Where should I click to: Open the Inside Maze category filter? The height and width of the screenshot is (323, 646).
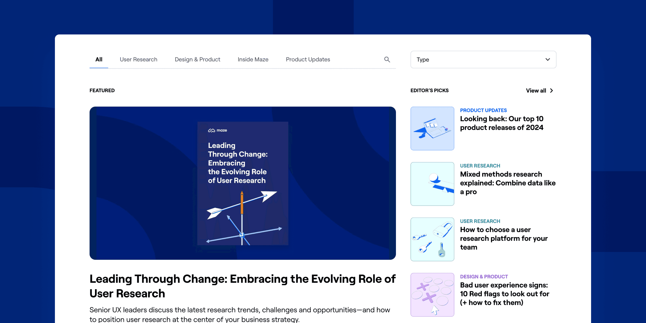click(x=253, y=59)
